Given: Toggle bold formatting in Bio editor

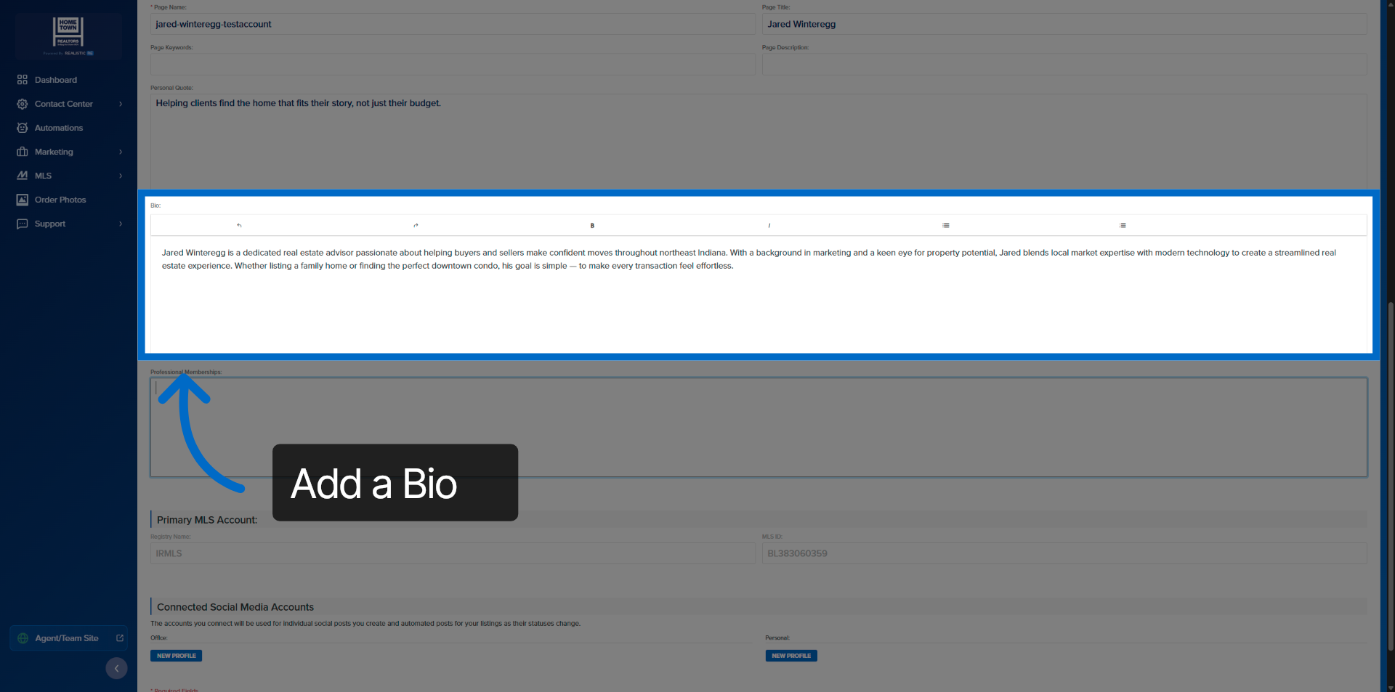Looking at the screenshot, I should coord(592,225).
